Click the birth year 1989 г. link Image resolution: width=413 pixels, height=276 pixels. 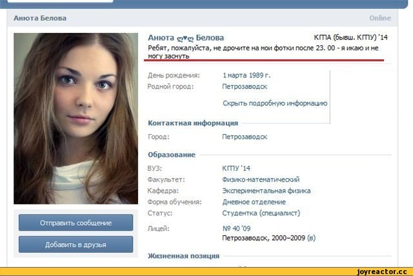[259, 75]
